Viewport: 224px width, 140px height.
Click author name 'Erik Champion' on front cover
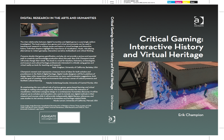pos(191,115)
